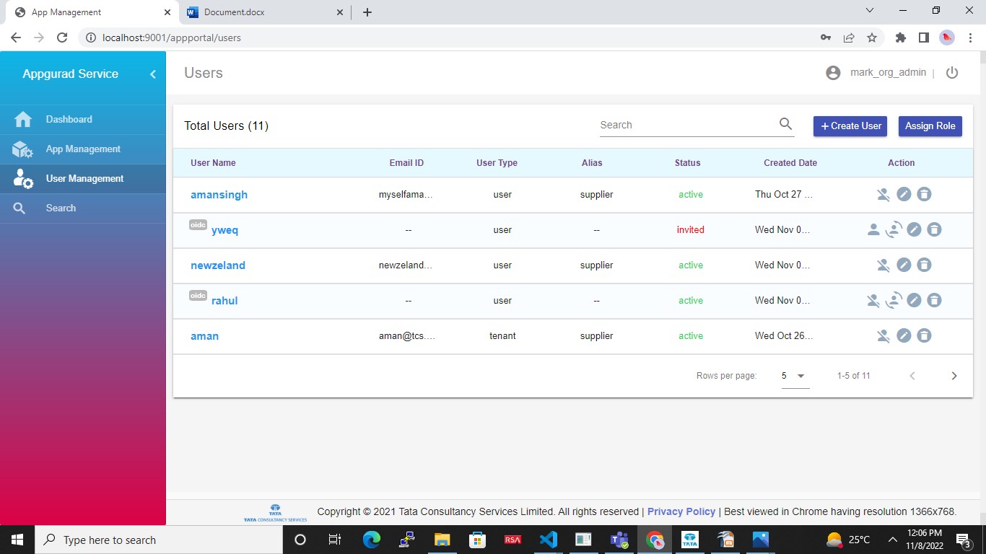
Task: Click the Dashboard home icon
Action: 23,120
